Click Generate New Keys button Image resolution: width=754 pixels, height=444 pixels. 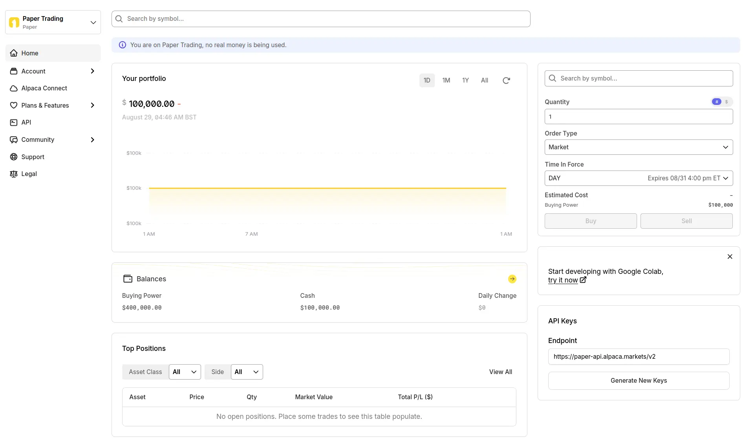click(639, 380)
